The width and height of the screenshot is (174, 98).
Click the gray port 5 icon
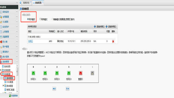click(92, 73)
